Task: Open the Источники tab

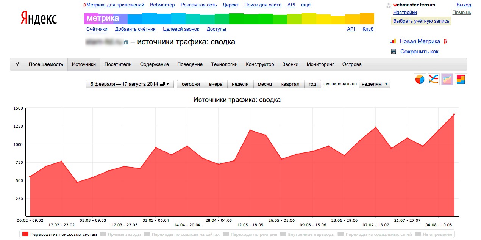Action: click(x=84, y=64)
